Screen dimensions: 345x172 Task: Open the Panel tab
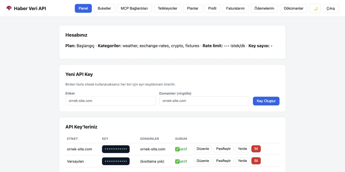point(83,8)
